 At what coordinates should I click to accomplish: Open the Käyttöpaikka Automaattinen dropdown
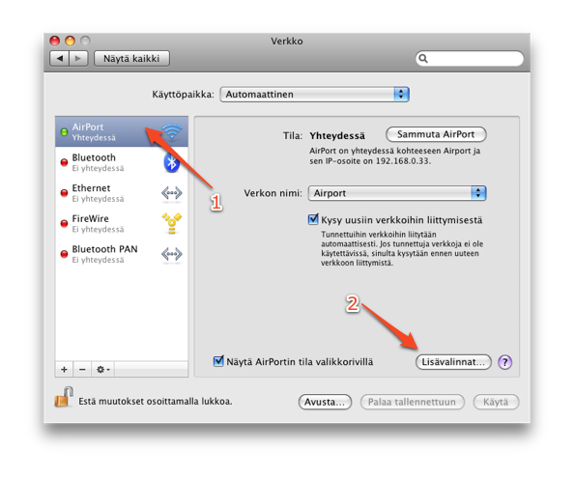[314, 95]
